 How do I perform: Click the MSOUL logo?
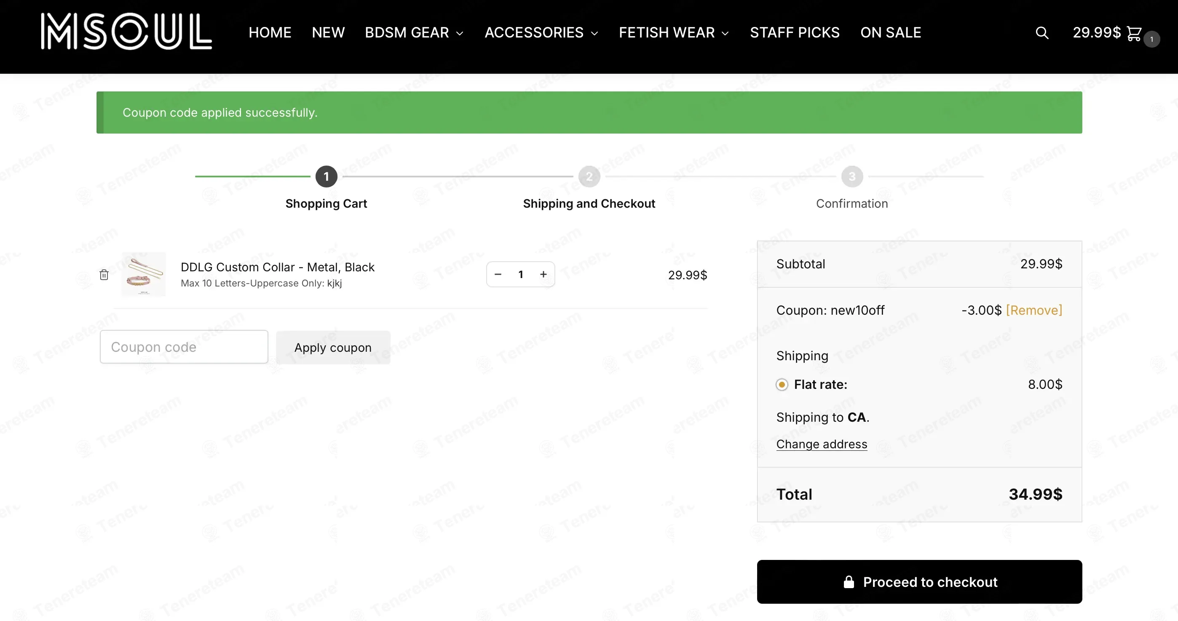tap(126, 31)
